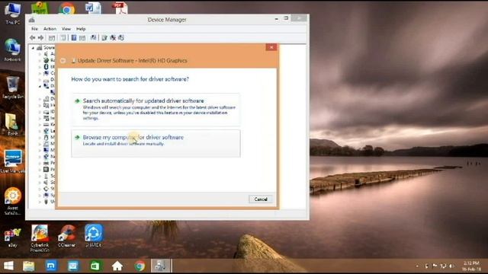Expand the Bluetooth category in device tree
The height and width of the screenshot is (274, 488).
click(x=40, y=67)
